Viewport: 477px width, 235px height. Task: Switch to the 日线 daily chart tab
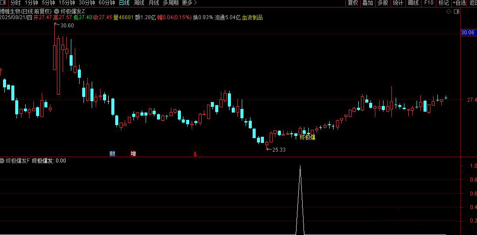point(124,3)
